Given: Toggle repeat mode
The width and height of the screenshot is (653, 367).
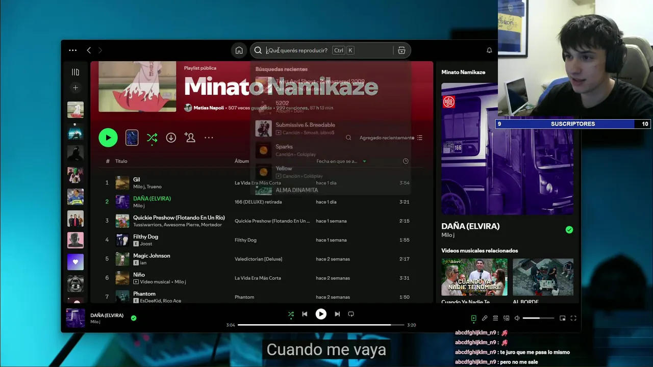Looking at the screenshot, I should tap(351, 314).
